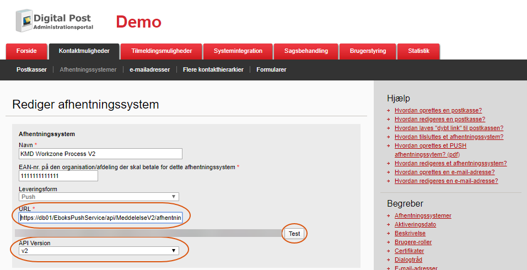Click the red Demo heading text
Viewport: 527px width, 270px height.
pos(139,22)
